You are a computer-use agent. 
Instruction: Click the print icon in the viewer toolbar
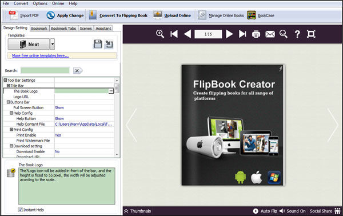click(x=256, y=34)
